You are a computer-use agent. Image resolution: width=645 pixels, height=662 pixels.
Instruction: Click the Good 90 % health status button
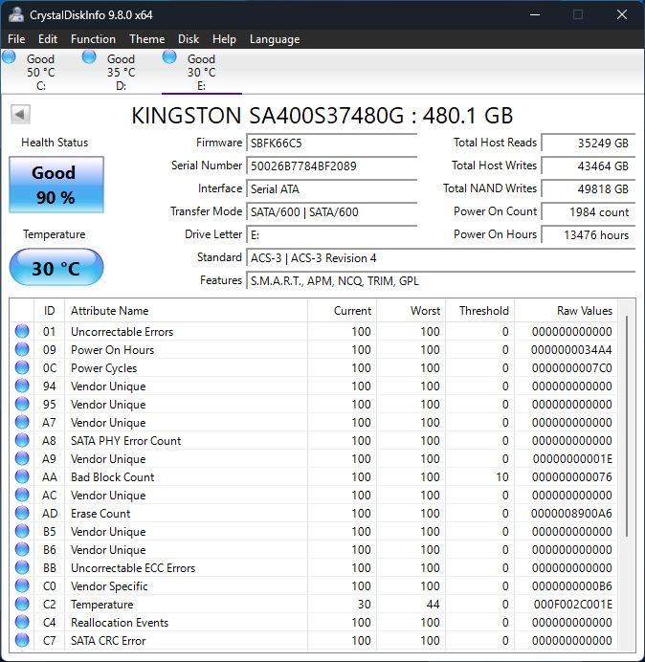point(56,185)
